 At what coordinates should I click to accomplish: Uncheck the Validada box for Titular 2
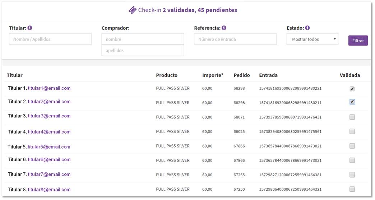pos(352,102)
